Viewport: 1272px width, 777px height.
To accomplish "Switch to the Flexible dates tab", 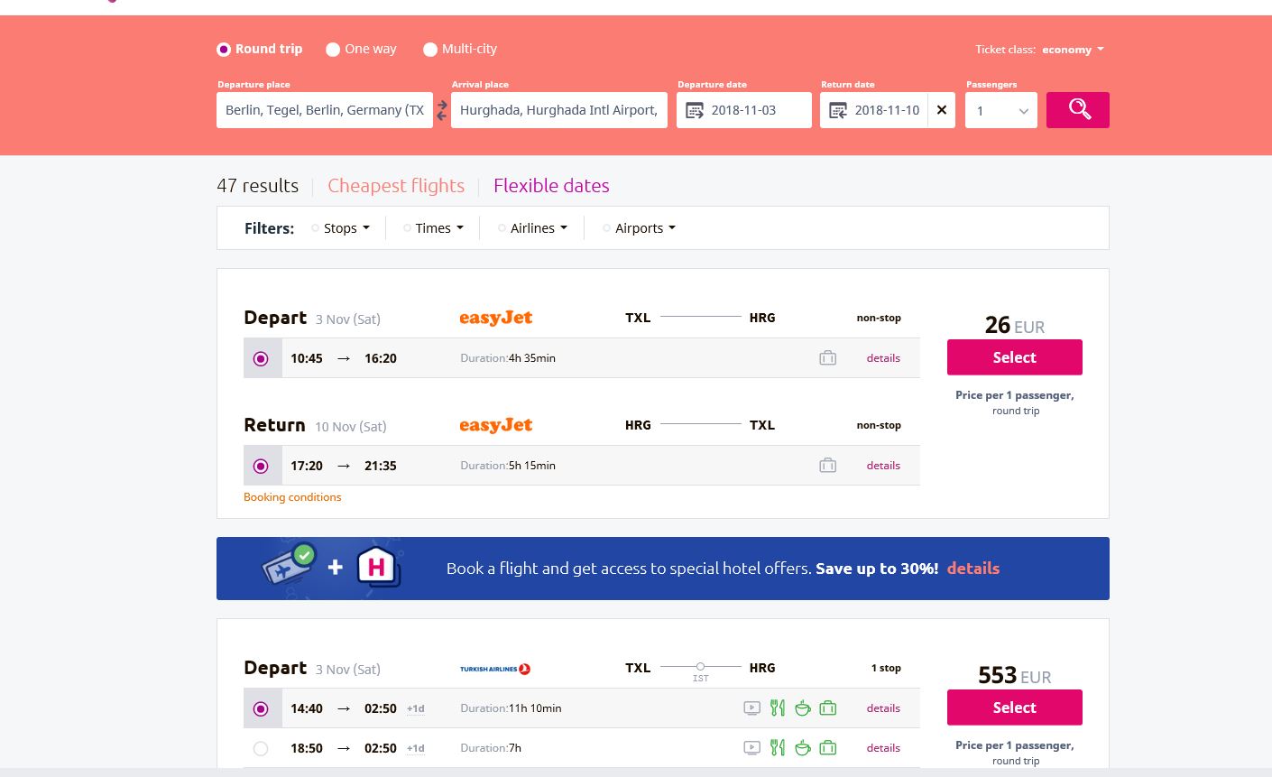I will (x=551, y=186).
